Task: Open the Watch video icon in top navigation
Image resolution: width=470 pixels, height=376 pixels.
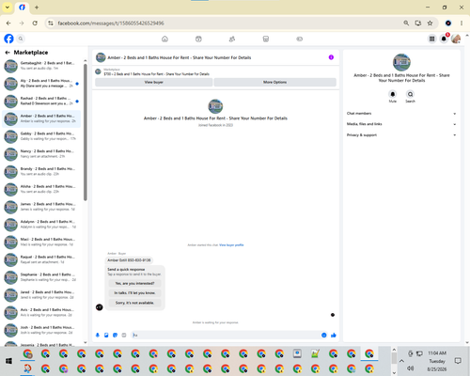Action: (198, 39)
